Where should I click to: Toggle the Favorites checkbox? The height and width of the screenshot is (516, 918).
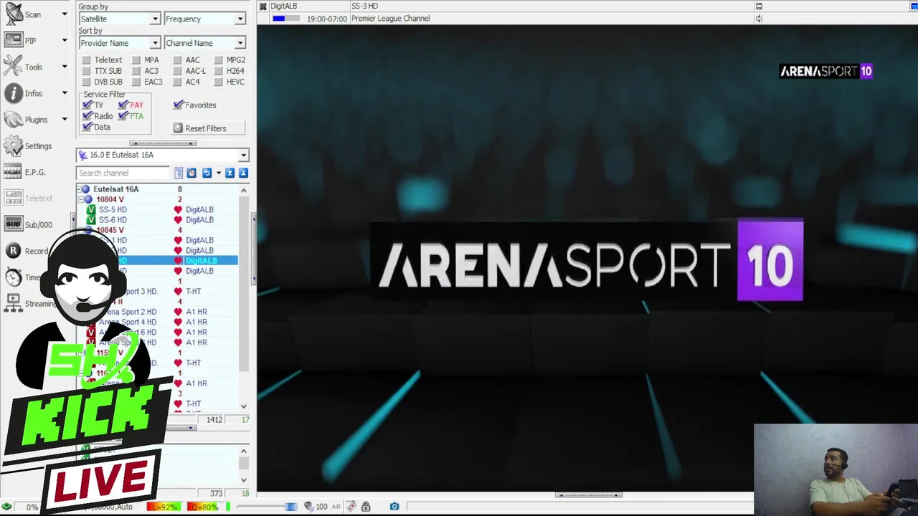(x=178, y=105)
